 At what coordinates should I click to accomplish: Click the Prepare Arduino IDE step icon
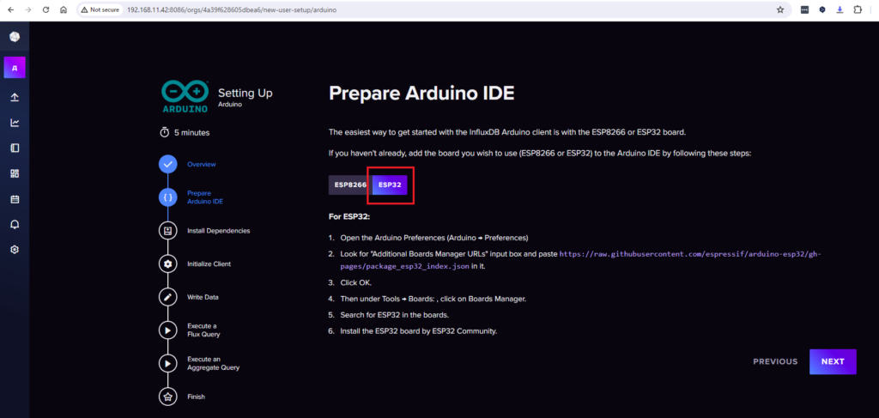coord(167,197)
